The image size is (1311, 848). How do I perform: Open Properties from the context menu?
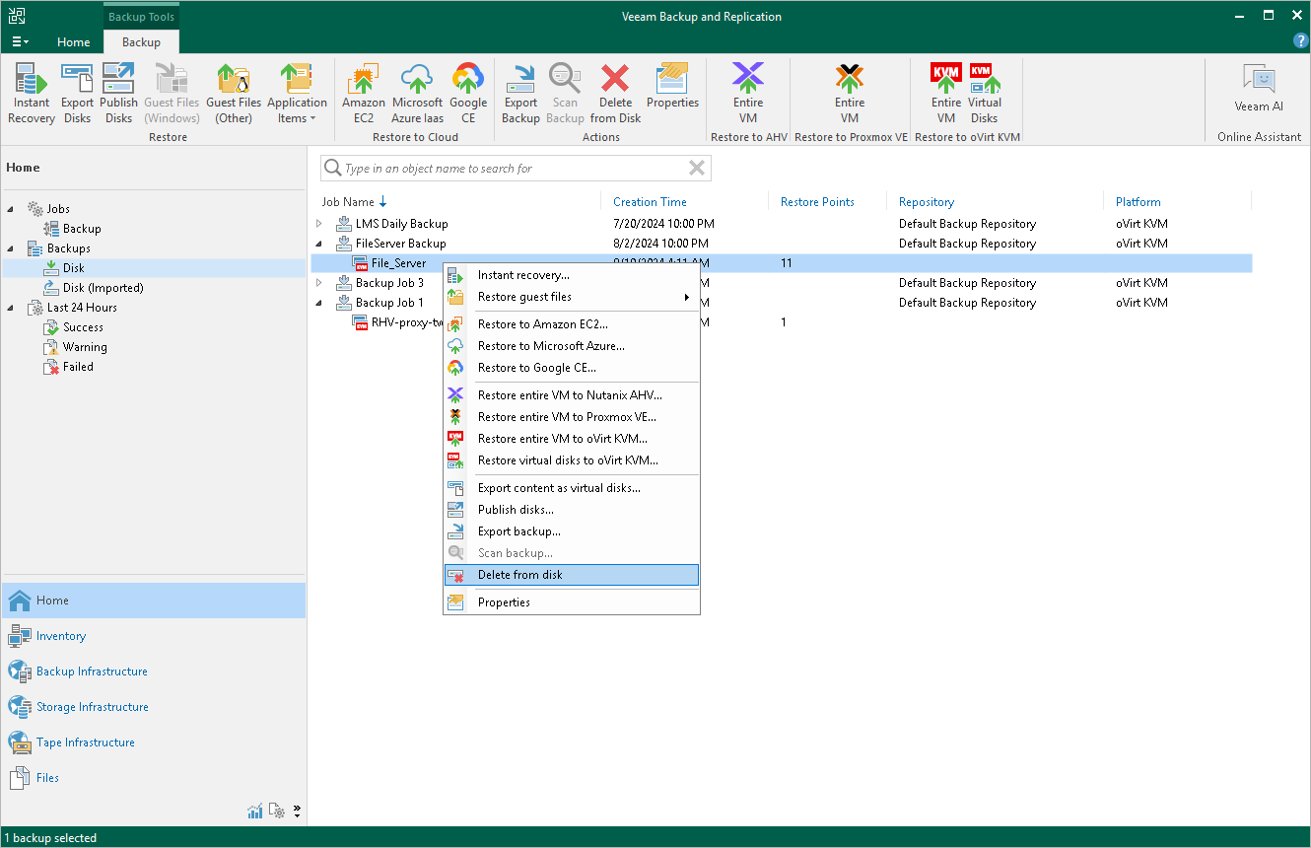(572, 602)
